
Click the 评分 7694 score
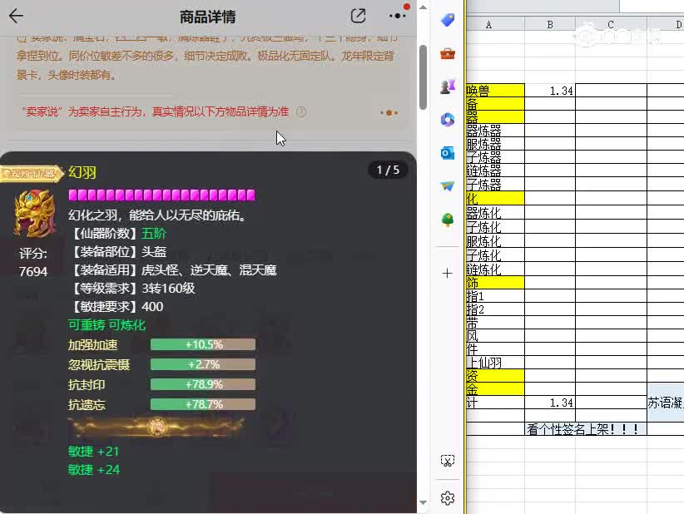click(x=33, y=263)
